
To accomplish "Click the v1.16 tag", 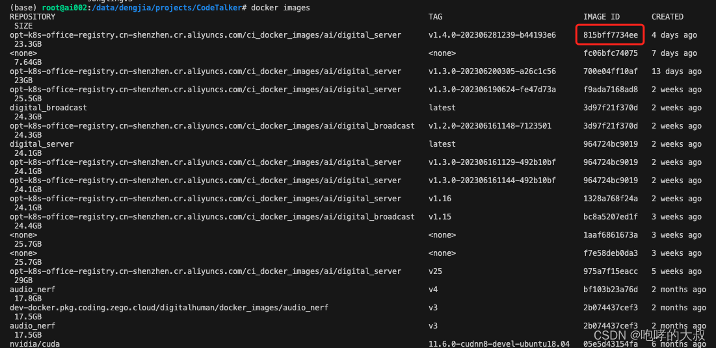I will tap(440, 199).
